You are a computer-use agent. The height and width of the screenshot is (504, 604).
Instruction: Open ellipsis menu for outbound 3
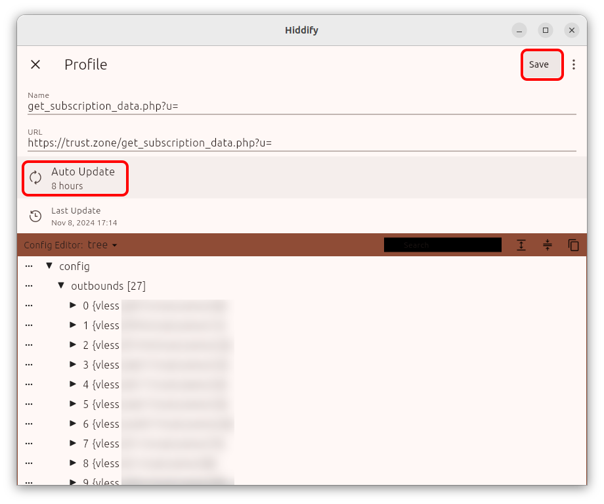[x=29, y=365]
